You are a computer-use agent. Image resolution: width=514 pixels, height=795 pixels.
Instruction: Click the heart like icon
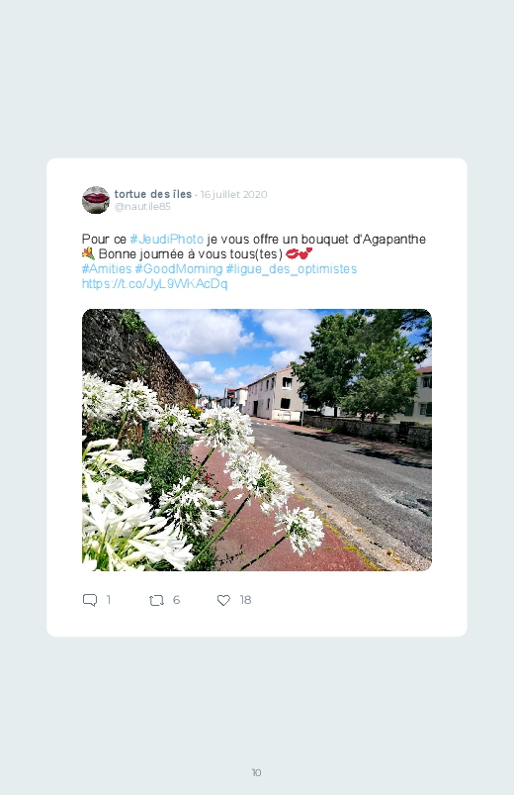pos(223,600)
